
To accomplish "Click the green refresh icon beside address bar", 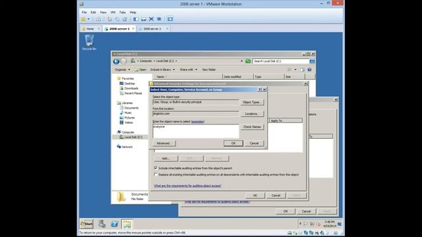I will click(248, 61).
